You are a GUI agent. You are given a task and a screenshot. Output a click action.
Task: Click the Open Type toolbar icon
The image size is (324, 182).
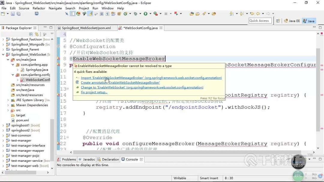[x=213, y=14]
